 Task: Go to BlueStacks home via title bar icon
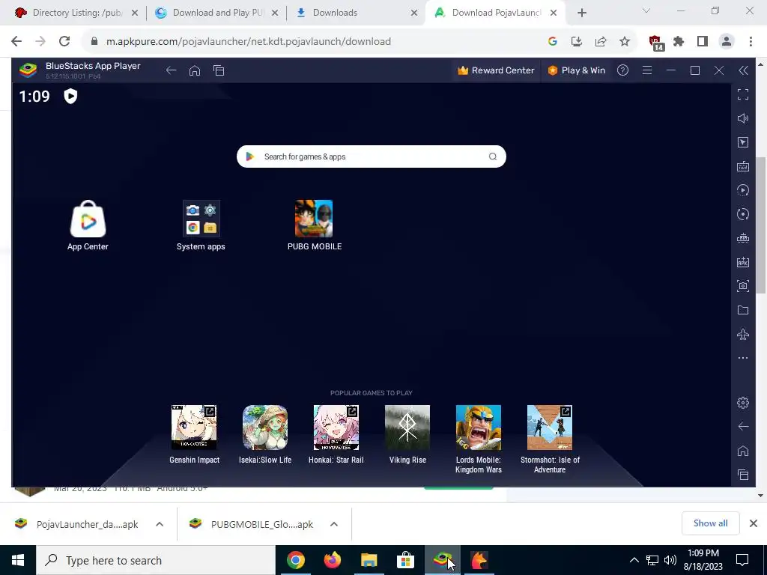click(195, 70)
